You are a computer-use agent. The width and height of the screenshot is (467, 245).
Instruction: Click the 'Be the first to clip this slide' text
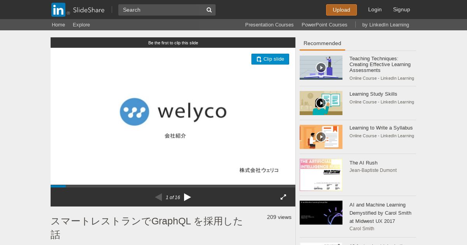173,43
